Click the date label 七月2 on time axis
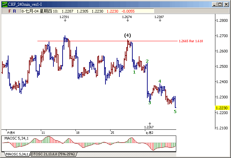Image resolution: width=231 pixels, height=158 pixels. coord(150,133)
